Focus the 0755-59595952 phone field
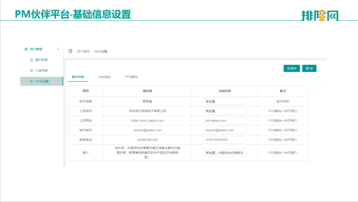Viewport: 358px width, 202px height. [x=224, y=140]
